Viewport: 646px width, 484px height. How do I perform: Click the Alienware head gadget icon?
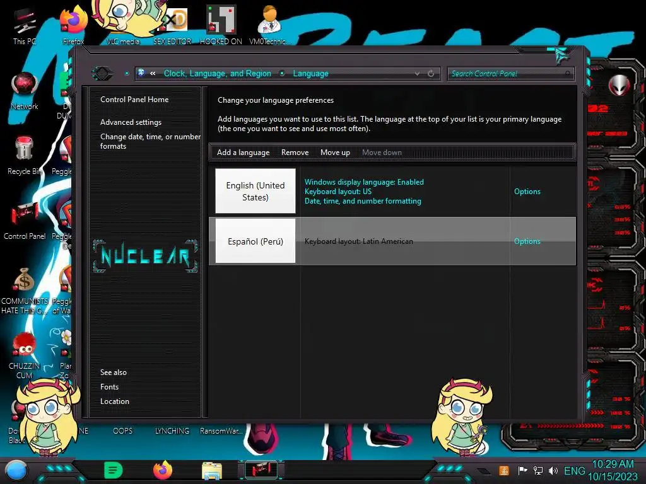620,85
